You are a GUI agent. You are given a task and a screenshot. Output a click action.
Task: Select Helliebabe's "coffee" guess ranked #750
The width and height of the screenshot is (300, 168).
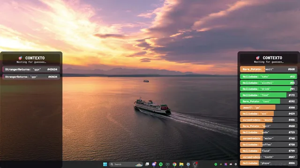pos(269,145)
